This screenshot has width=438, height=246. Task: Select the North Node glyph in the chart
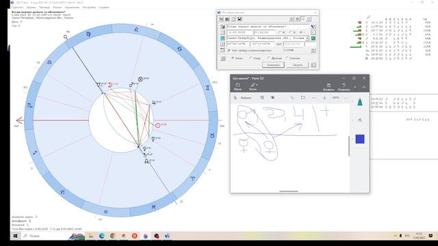click(146, 161)
